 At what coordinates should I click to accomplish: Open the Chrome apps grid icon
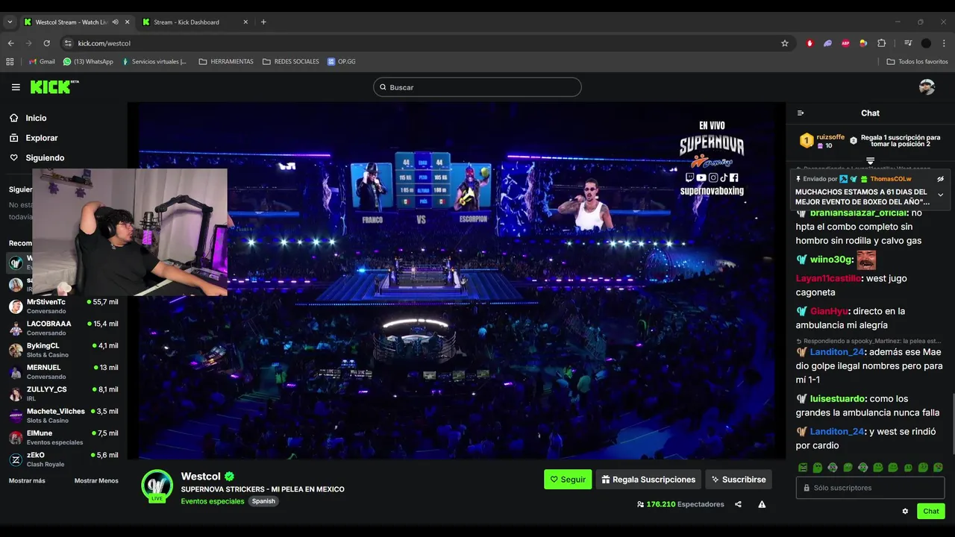[10, 62]
